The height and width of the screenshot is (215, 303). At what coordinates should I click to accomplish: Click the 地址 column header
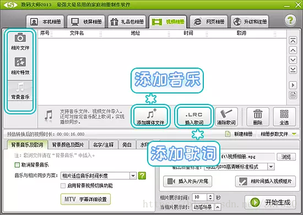(x=136, y=33)
